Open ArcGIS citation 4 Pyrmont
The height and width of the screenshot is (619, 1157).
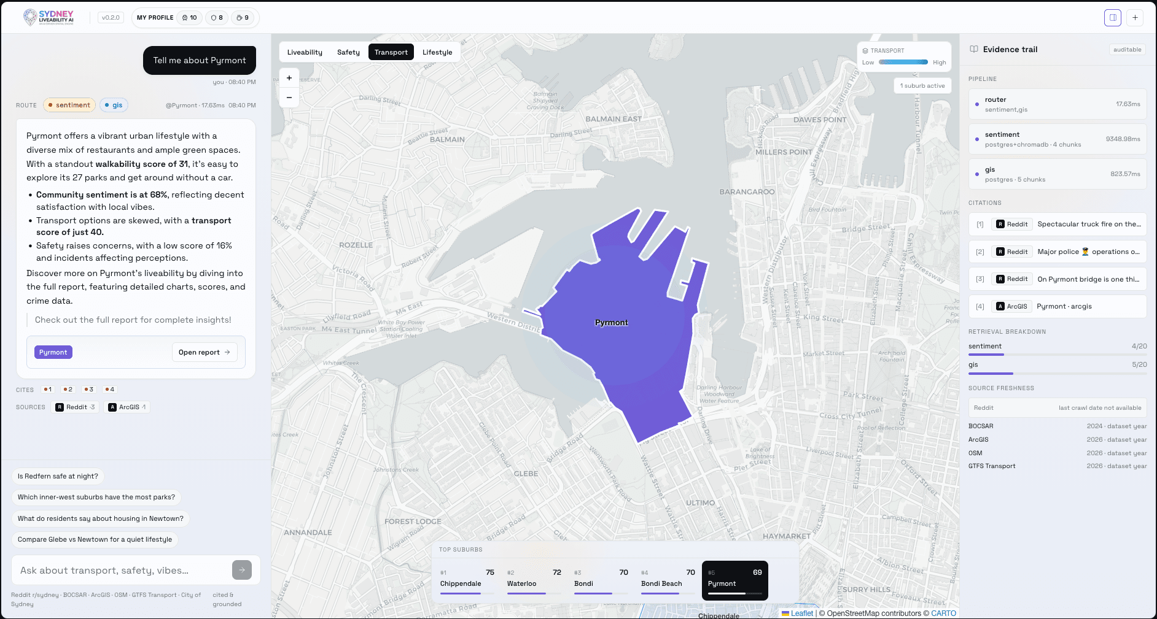point(1058,306)
